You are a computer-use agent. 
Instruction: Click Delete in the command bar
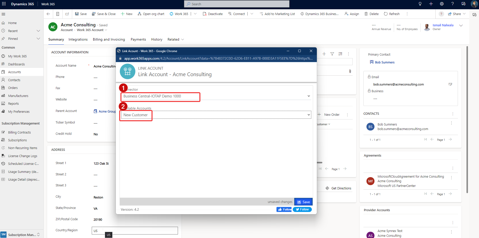pyautogui.click(x=371, y=14)
